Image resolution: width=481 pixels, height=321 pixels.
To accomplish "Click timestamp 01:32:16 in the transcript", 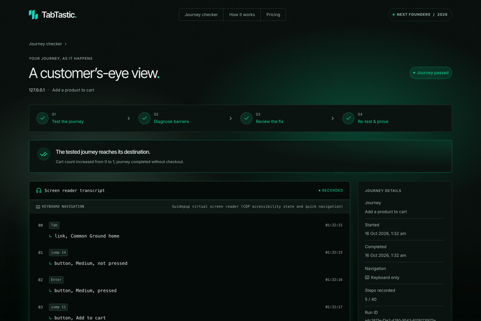I will pyautogui.click(x=334, y=280).
